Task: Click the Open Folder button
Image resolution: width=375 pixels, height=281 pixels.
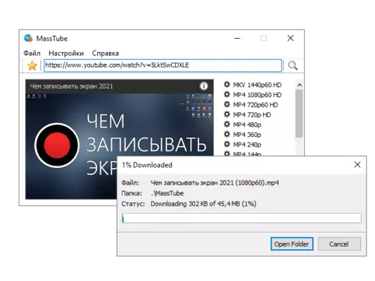Action: coord(292,244)
